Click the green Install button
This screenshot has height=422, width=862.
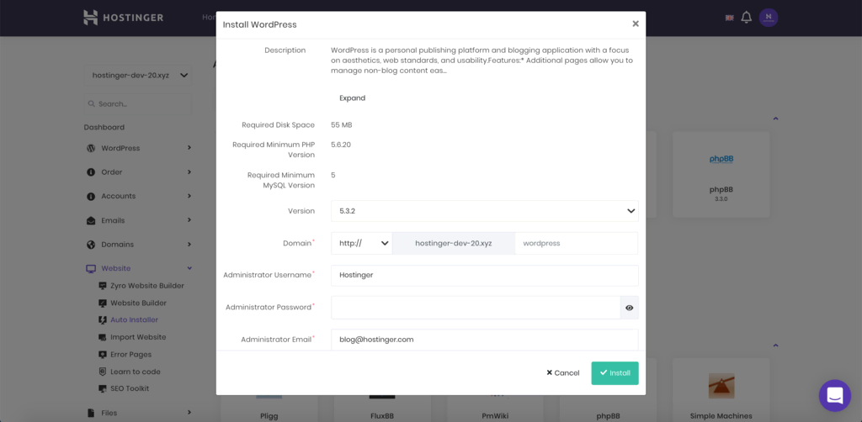pyautogui.click(x=615, y=372)
